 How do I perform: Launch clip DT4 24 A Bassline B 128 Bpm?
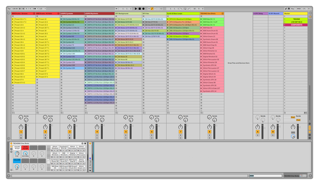coord(168,19)
